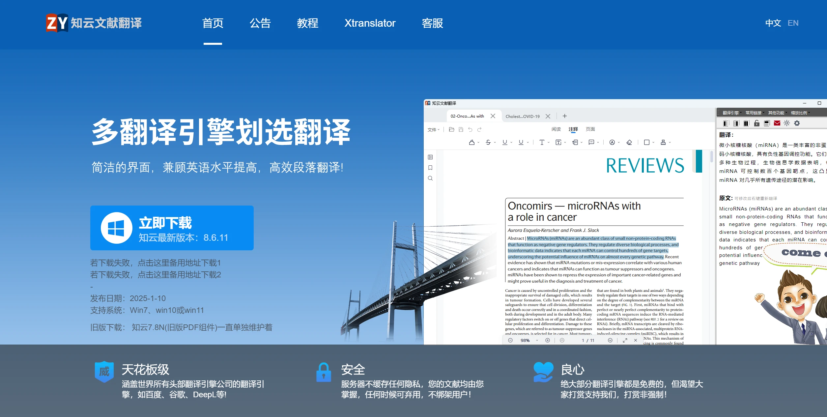Click the red mail feedback icon
The image size is (827, 417).
[x=777, y=124]
